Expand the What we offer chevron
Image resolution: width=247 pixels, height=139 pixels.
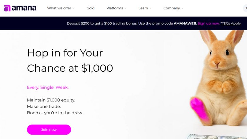coord(74,8)
